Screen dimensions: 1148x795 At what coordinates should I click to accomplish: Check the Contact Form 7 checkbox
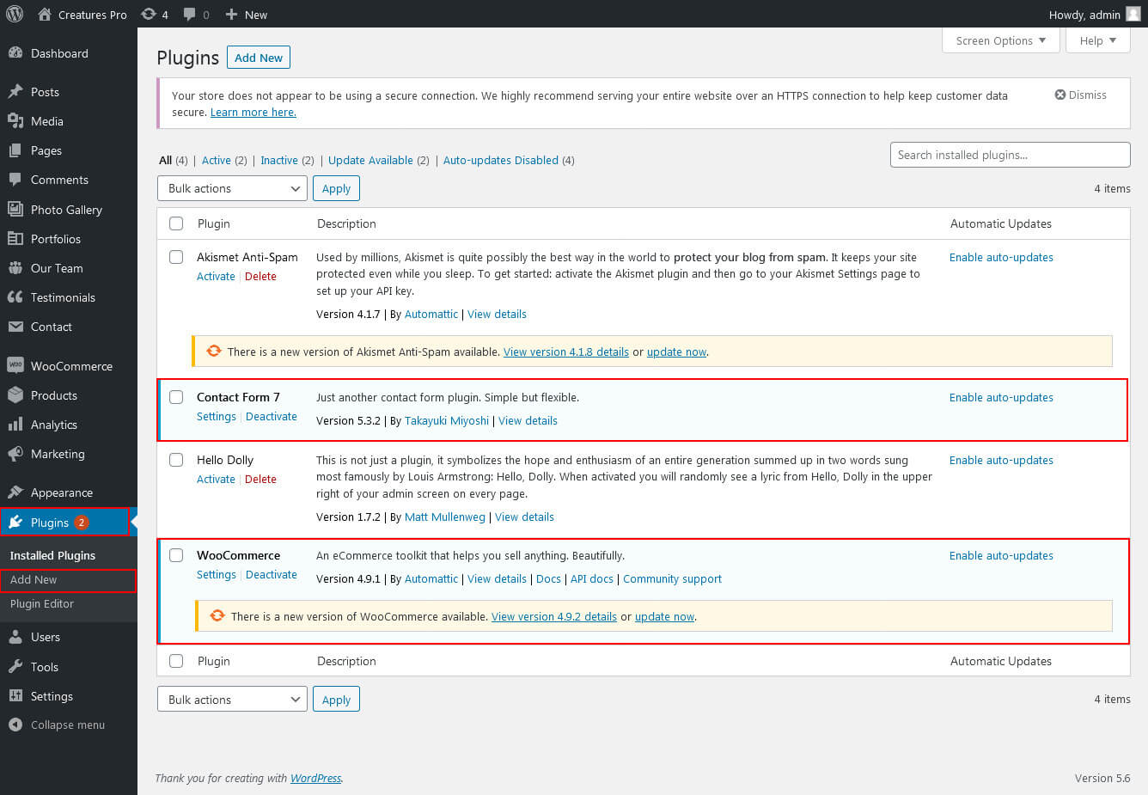point(176,397)
